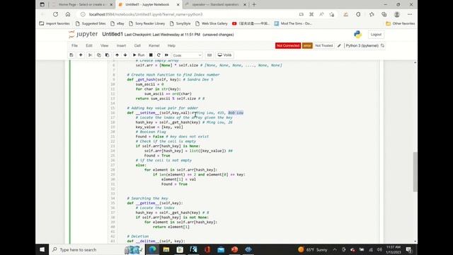Open the Kernel menu
The width and height of the screenshot is (453, 255).
154,45
